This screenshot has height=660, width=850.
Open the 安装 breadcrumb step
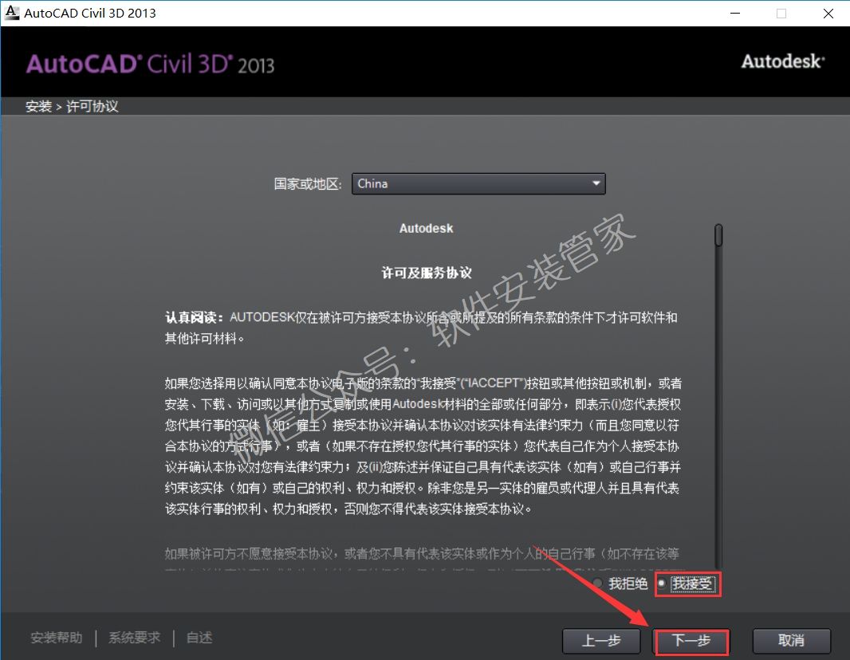point(38,105)
